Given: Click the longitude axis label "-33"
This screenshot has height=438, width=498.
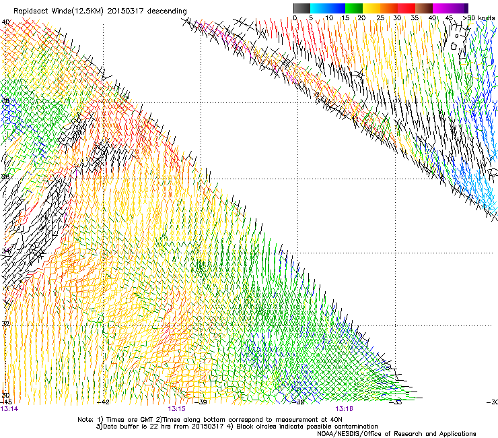Looking at the screenshot, I should coord(396,402).
